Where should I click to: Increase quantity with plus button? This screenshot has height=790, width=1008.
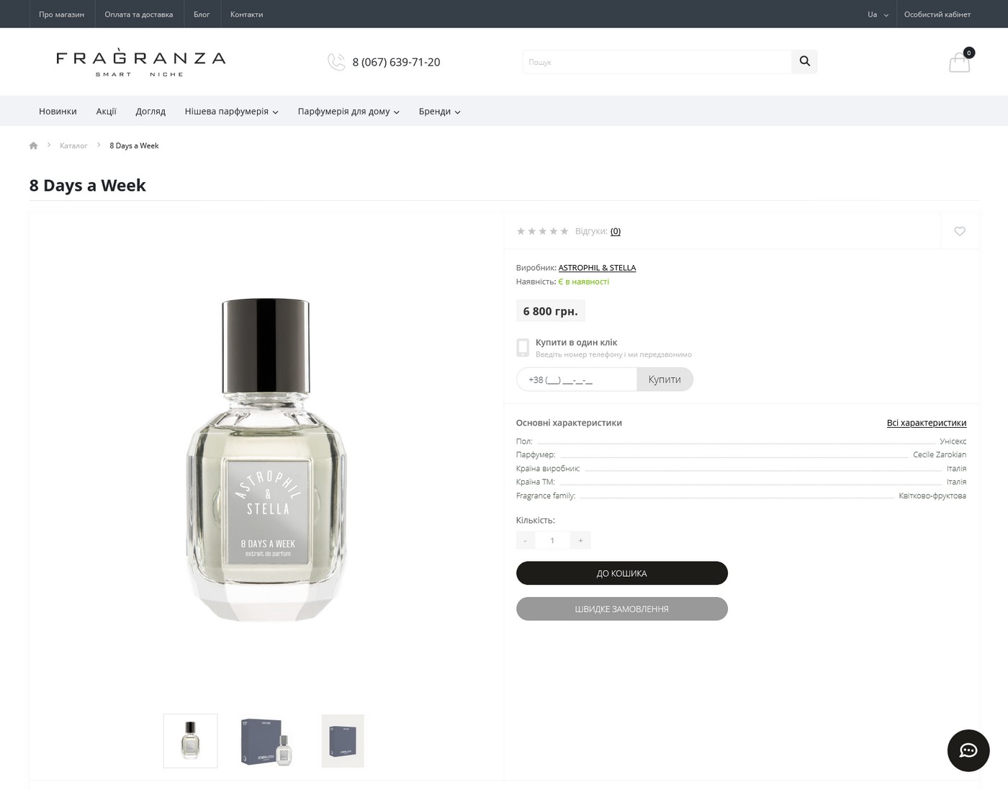point(580,540)
